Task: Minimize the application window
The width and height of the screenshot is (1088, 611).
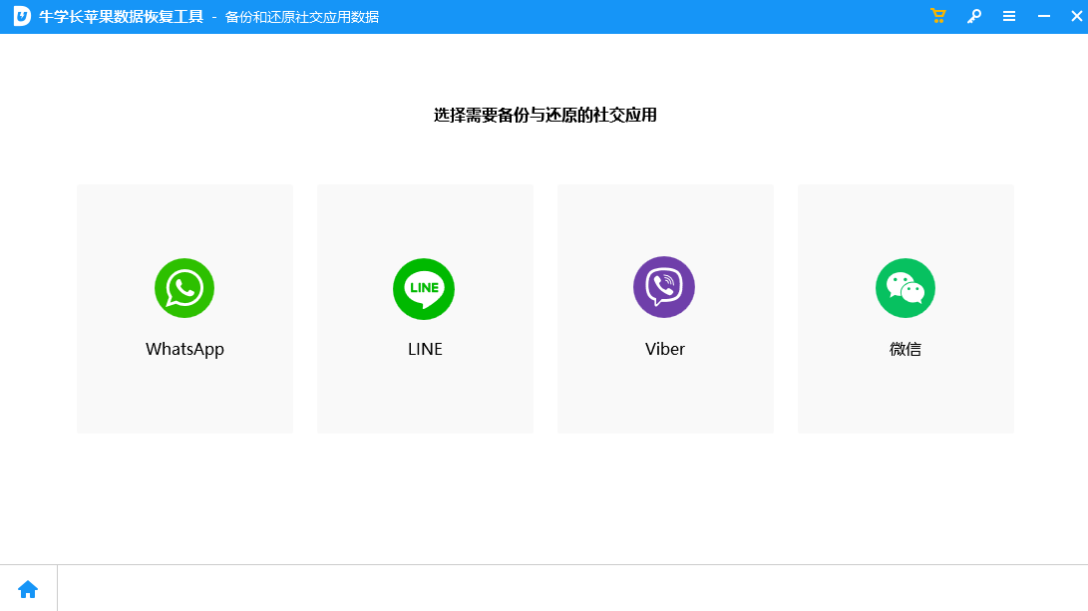Action: (1044, 16)
